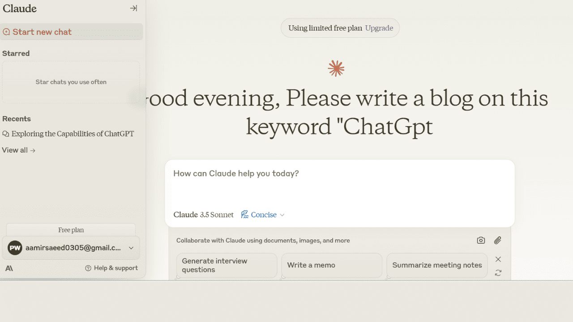The height and width of the screenshot is (322, 573).
Task: Click the Star chats you use often box
Action: click(71, 82)
